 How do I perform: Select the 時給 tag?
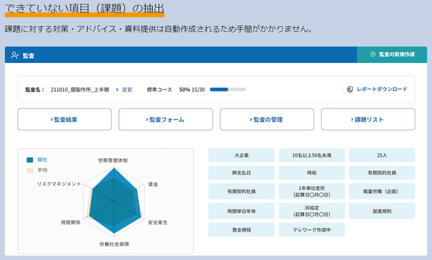point(312,173)
